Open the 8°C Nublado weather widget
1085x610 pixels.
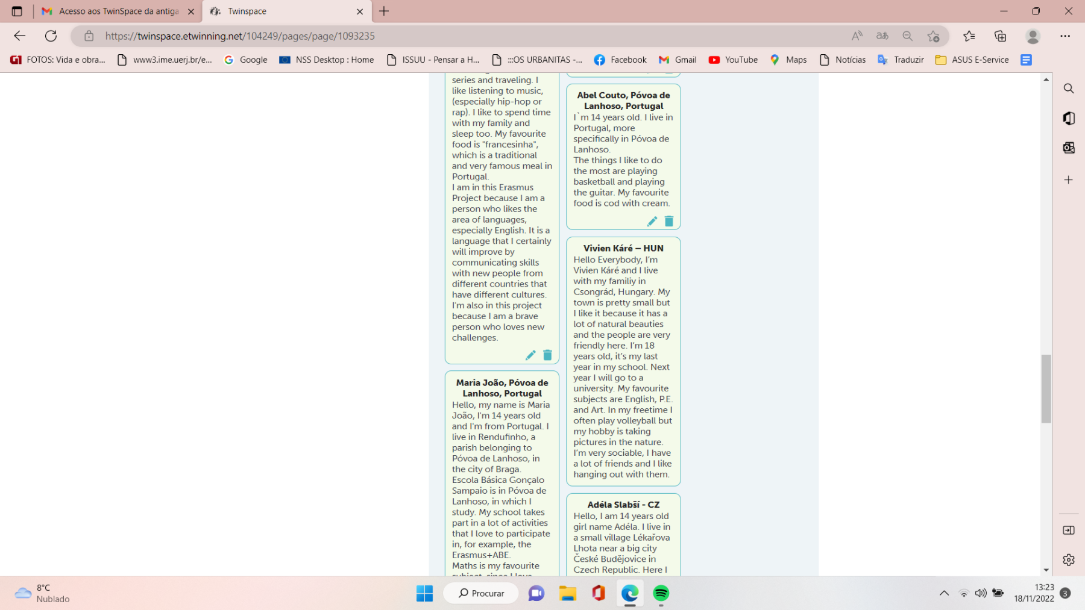tap(42, 593)
